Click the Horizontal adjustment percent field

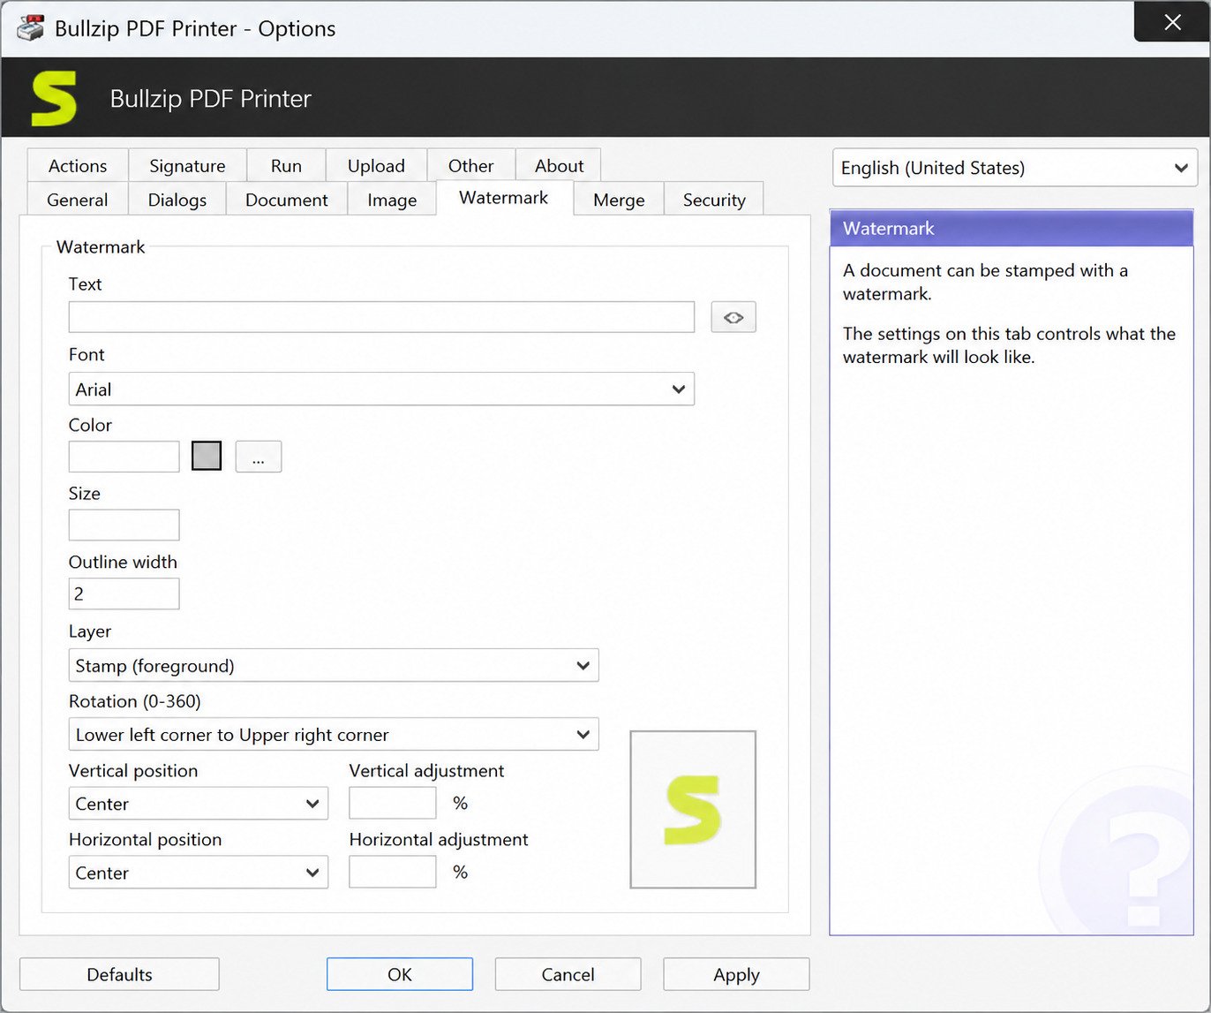(393, 872)
